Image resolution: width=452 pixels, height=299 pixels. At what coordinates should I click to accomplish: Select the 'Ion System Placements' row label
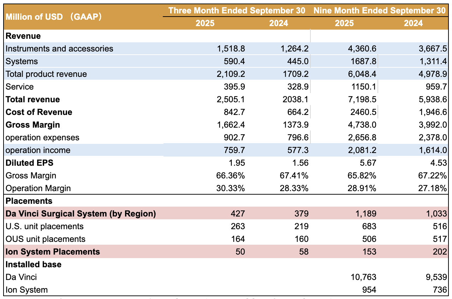coord(53,252)
